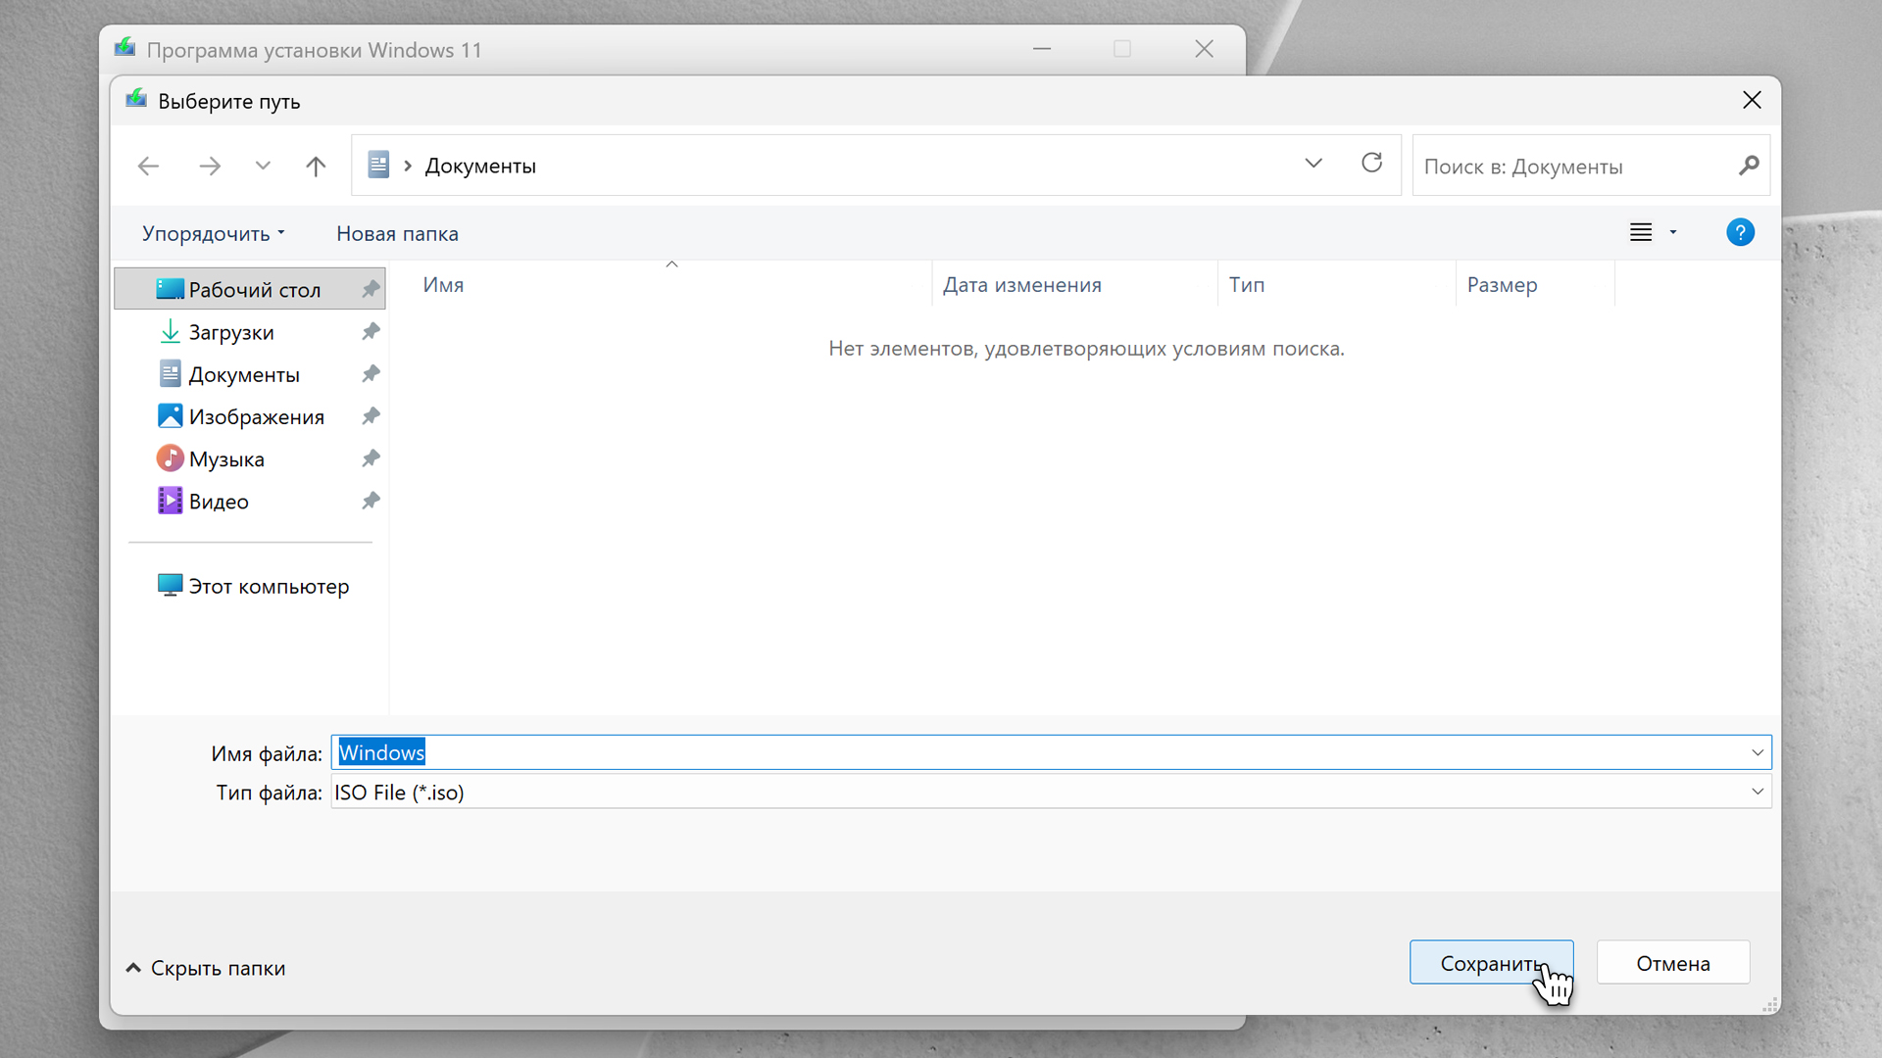The width and height of the screenshot is (1882, 1058).
Task: Open recent locations dropdown arrow
Action: [x=263, y=166]
